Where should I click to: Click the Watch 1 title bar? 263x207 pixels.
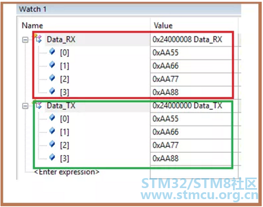click(x=129, y=9)
